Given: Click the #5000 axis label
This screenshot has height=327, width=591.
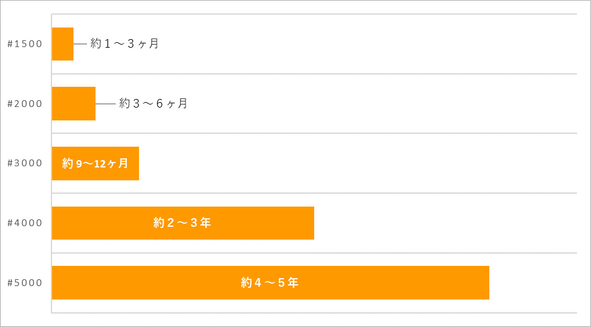Looking at the screenshot, I should (x=24, y=283).
